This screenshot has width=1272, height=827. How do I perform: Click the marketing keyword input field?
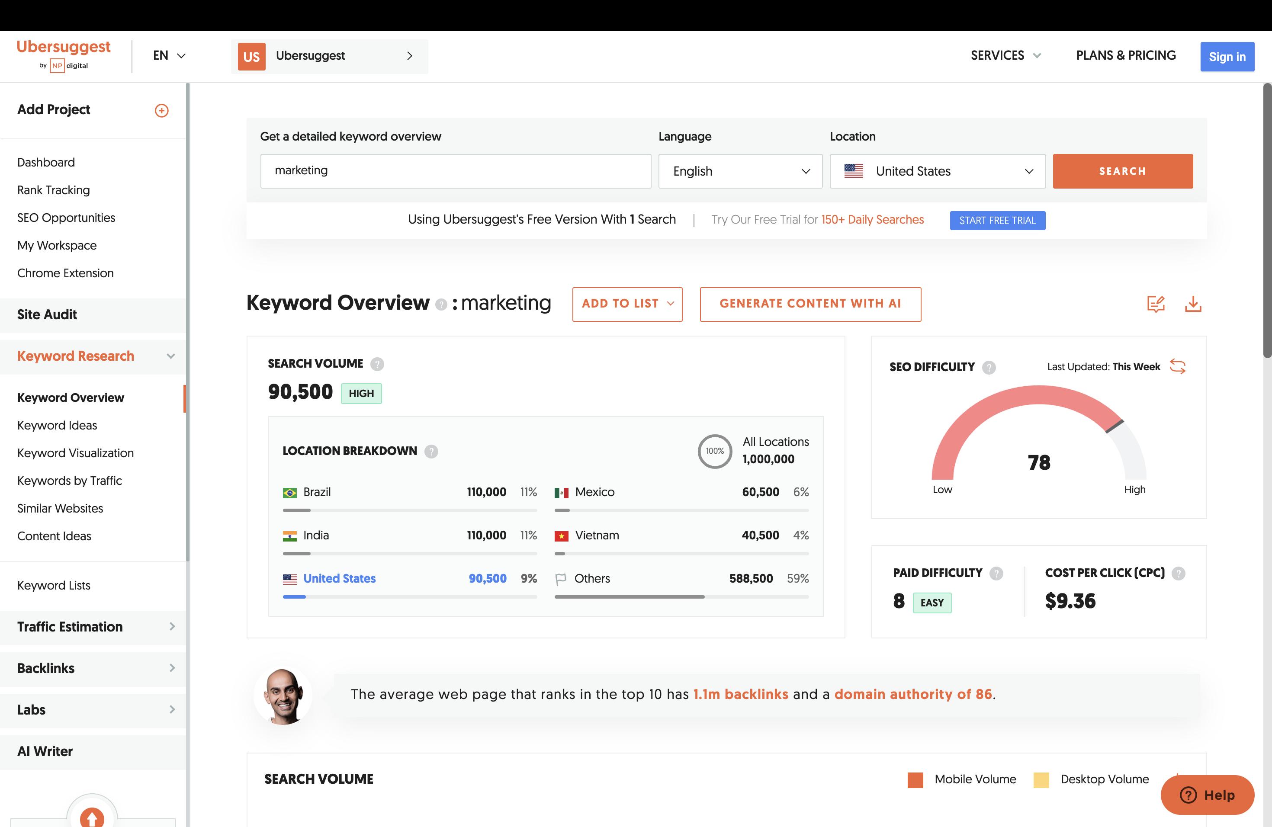pyautogui.click(x=455, y=171)
